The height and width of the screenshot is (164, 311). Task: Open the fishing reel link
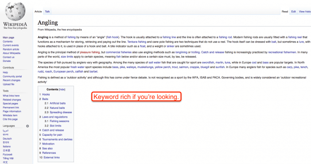(295, 37)
